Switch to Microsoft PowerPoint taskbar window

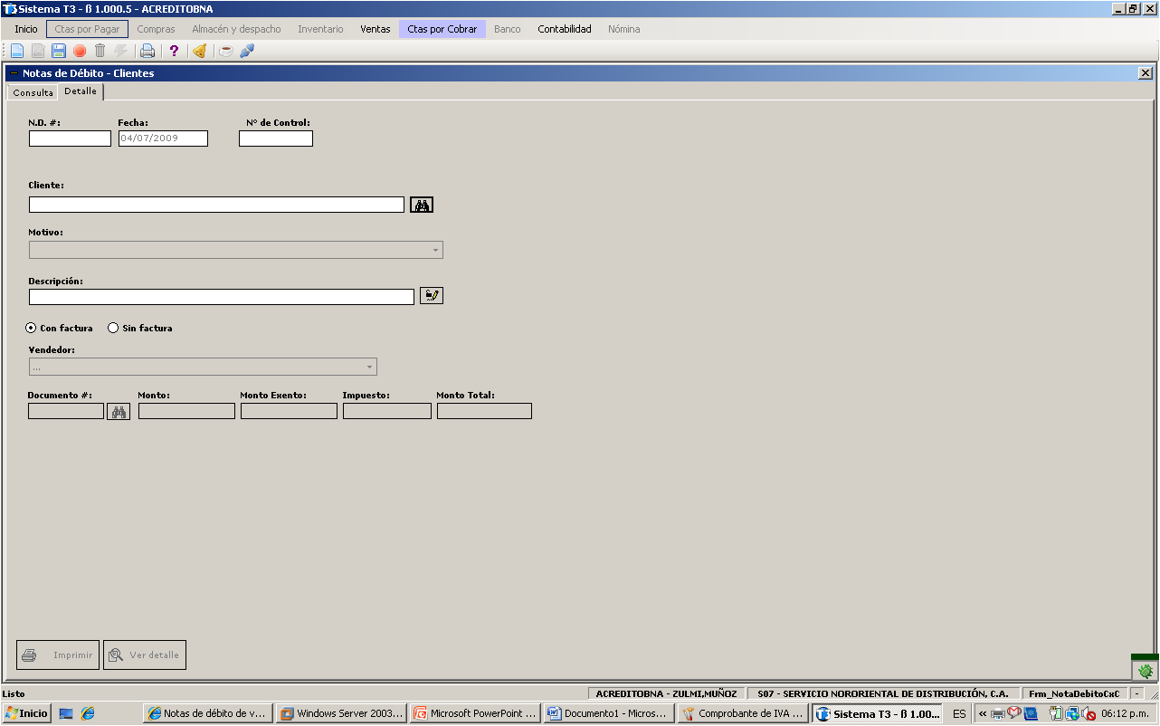coord(475,713)
